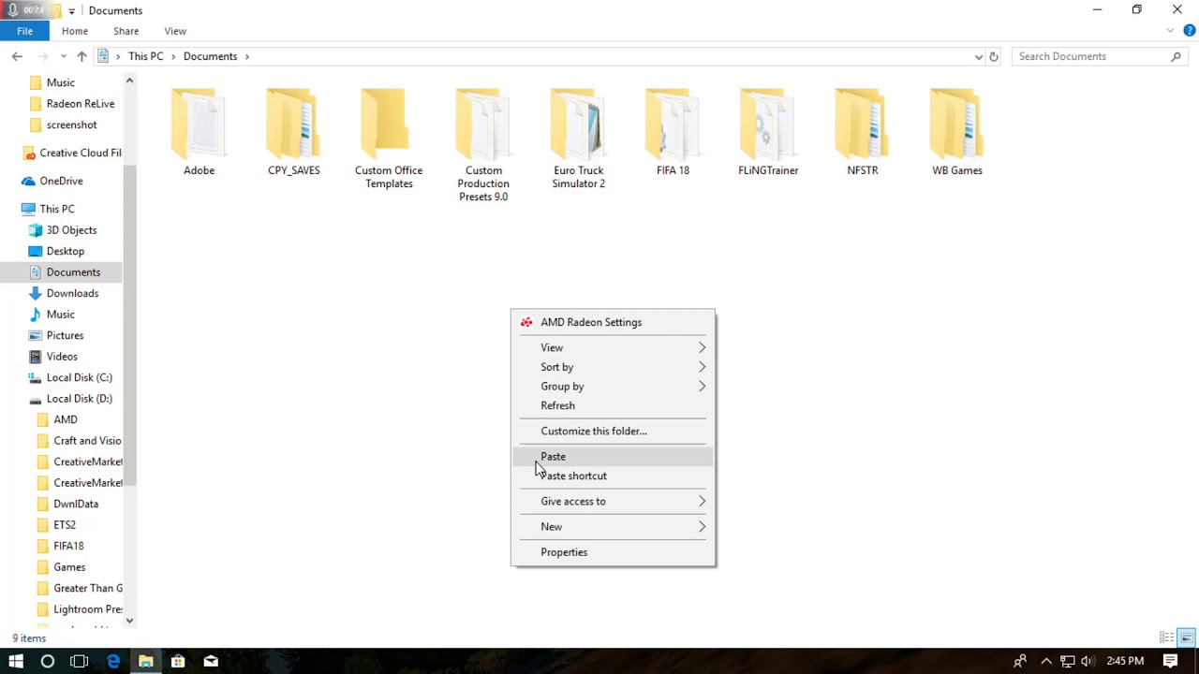Open Quick Access Toolbar customize dropdown
The width and height of the screenshot is (1199, 674).
click(x=72, y=10)
